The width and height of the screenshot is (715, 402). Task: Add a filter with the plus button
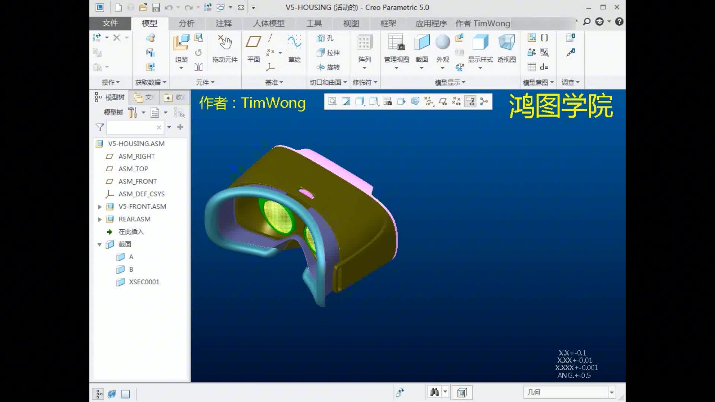point(180,127)
